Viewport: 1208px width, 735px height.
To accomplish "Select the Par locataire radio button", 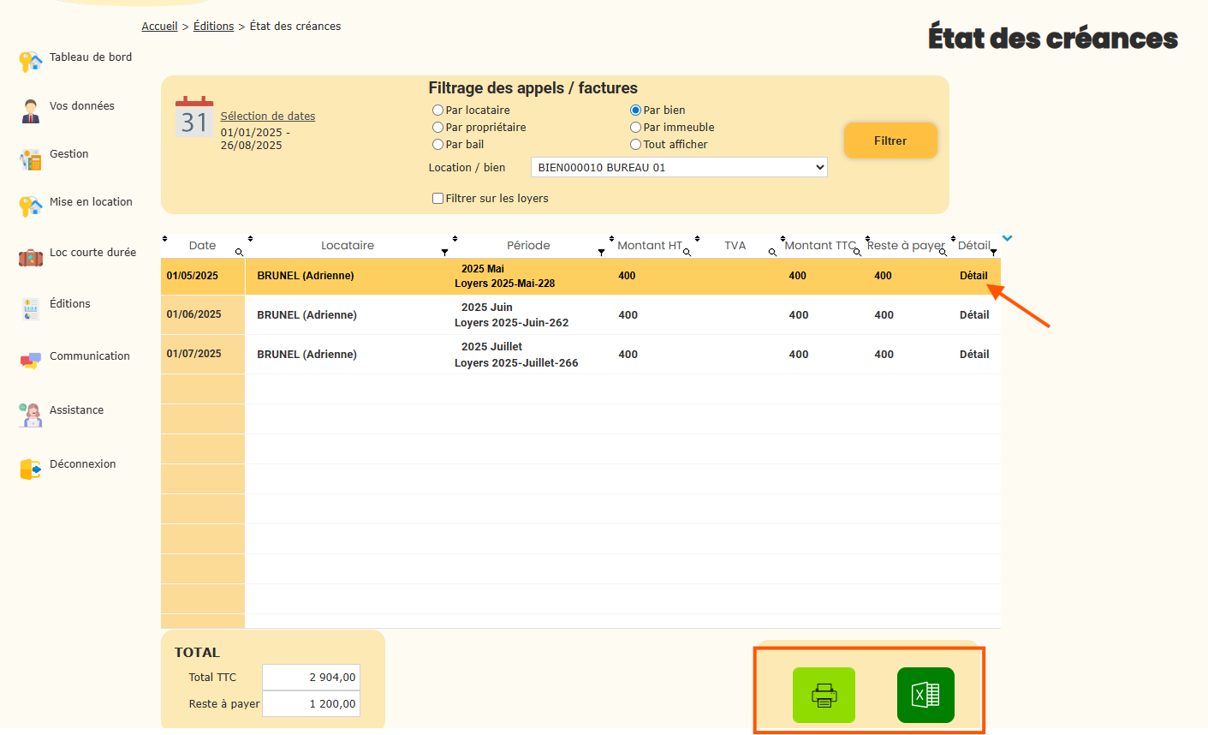I will click(x=437, y=111).
